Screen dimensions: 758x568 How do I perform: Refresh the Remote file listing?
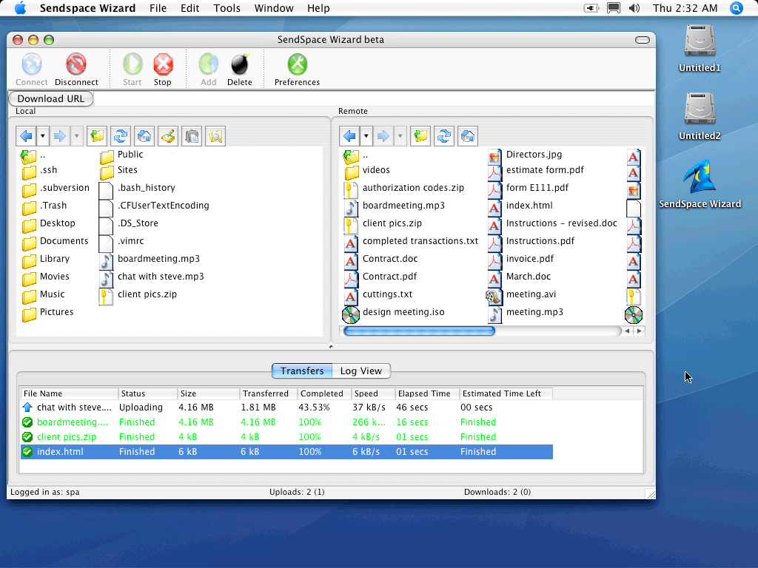(444, 136)
